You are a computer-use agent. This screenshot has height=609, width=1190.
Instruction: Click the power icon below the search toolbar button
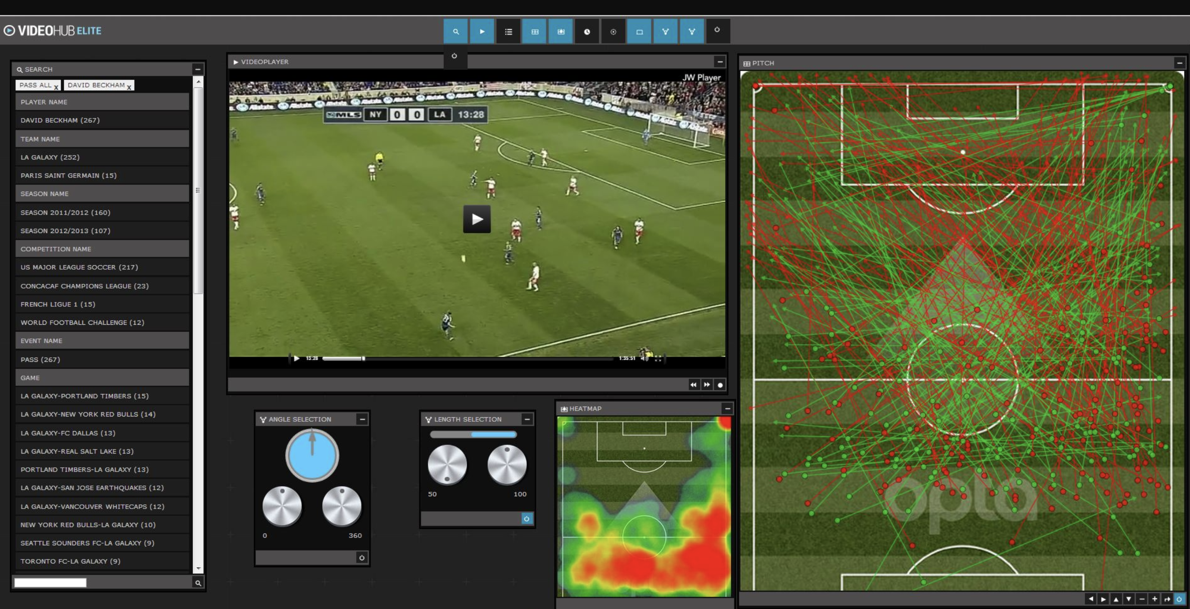455,56
